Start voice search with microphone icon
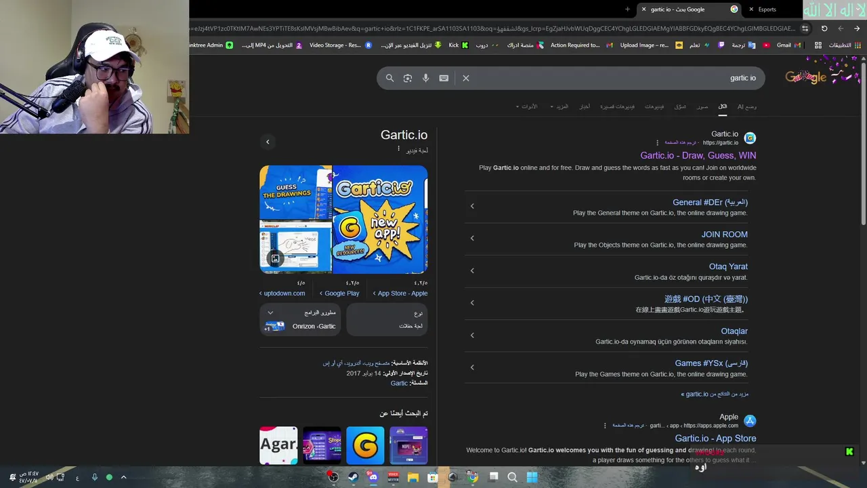This screenshot has height=488, width=867. (x=425, y=78)
